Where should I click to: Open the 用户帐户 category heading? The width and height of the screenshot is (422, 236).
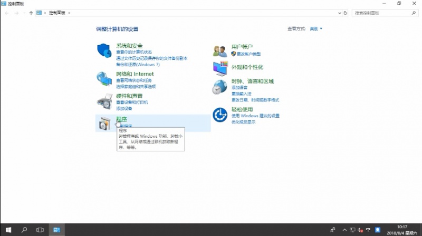[242, 47]
